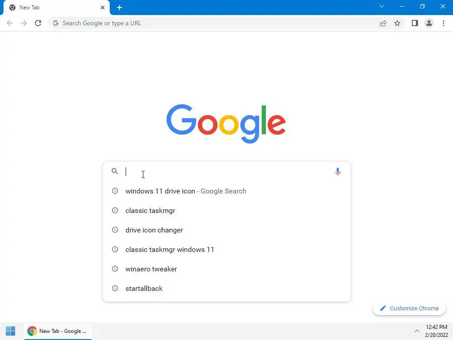Show hidden system tray icons
Viewport: 453px width, 340px height.
[417, 331]
